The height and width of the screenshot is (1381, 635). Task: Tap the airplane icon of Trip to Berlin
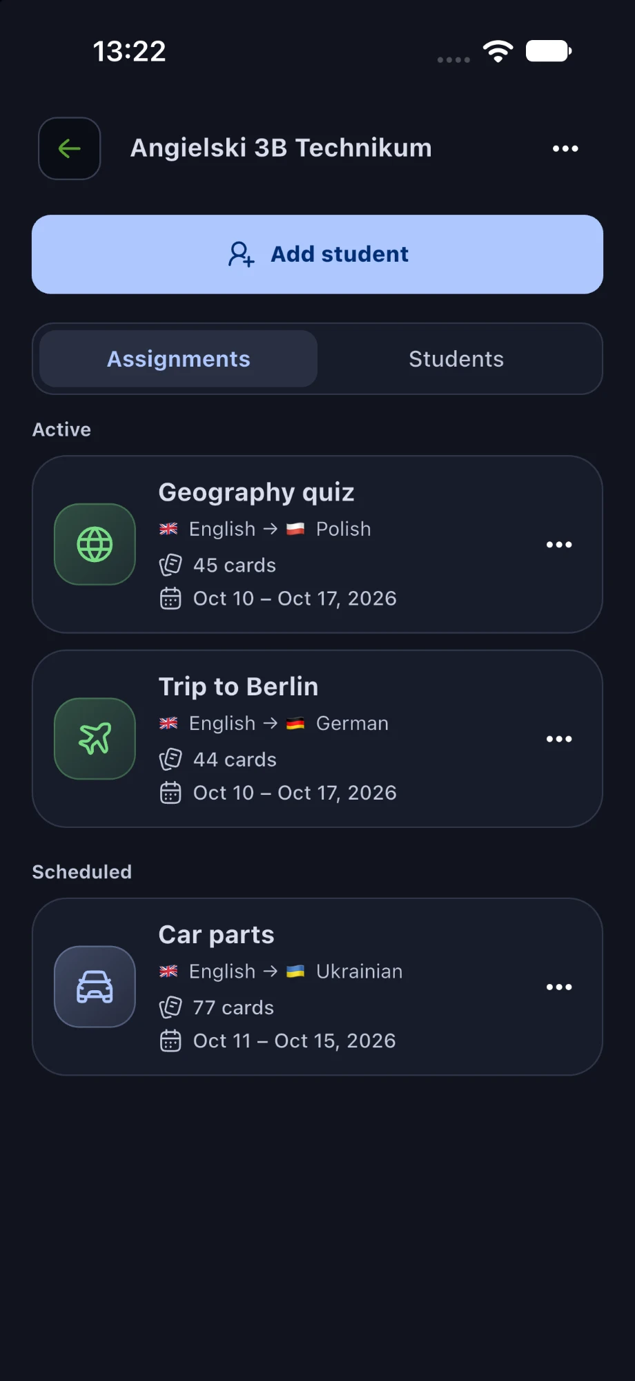(95, 739)
